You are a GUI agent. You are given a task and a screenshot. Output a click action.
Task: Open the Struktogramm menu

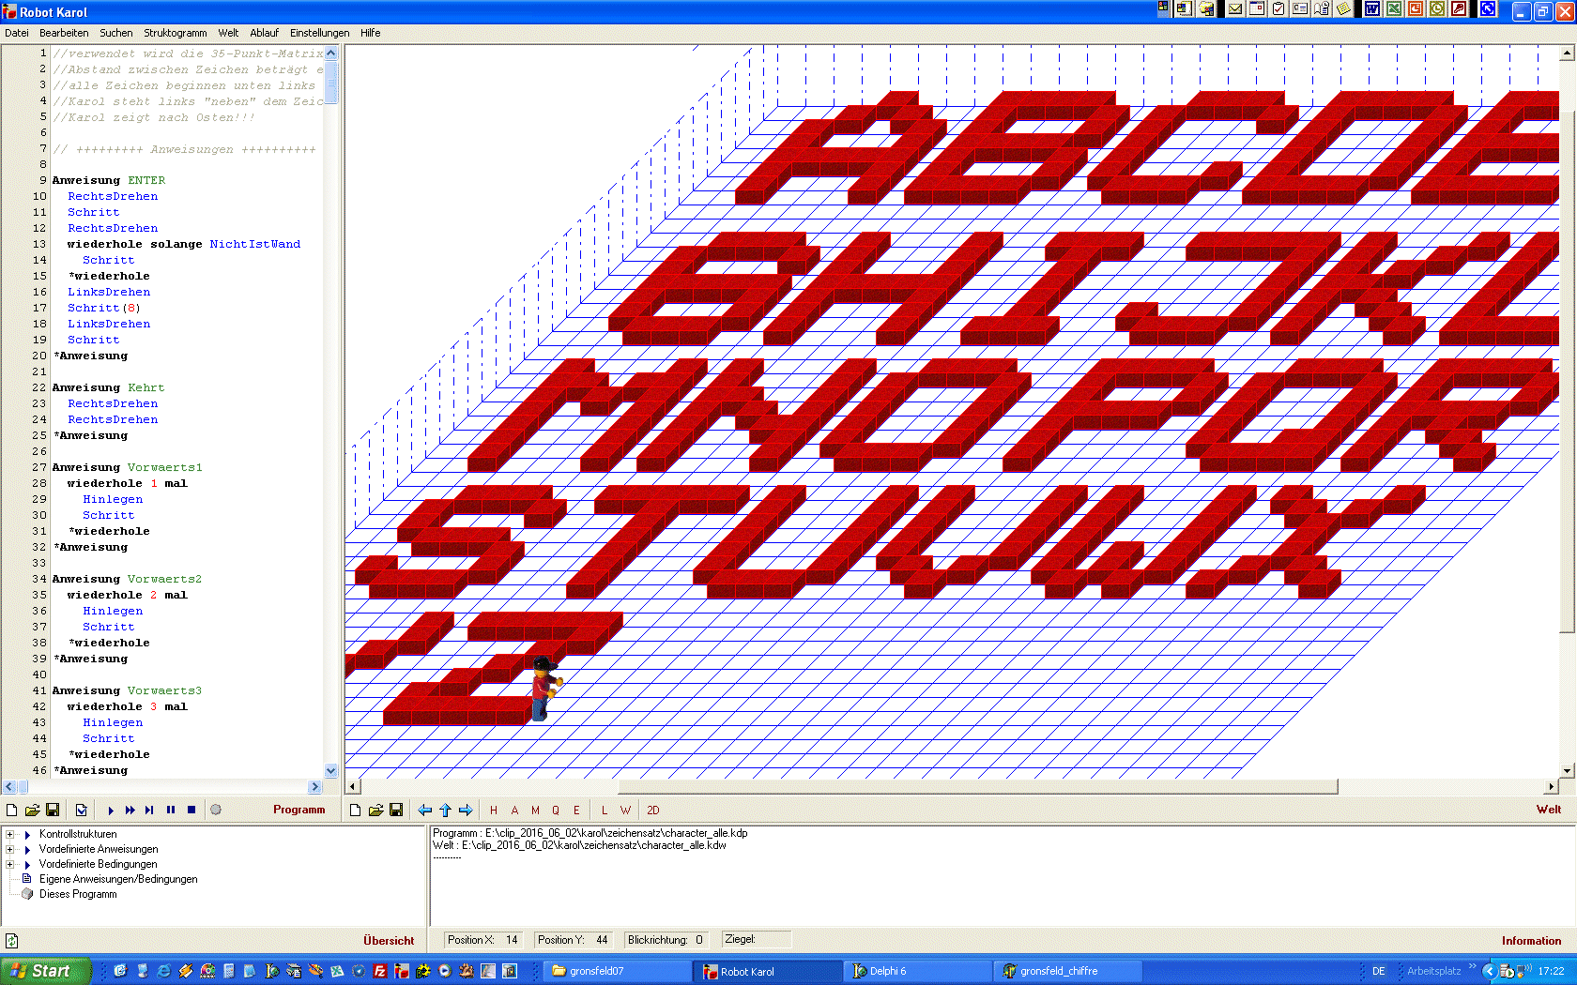(x=175, y=33)
